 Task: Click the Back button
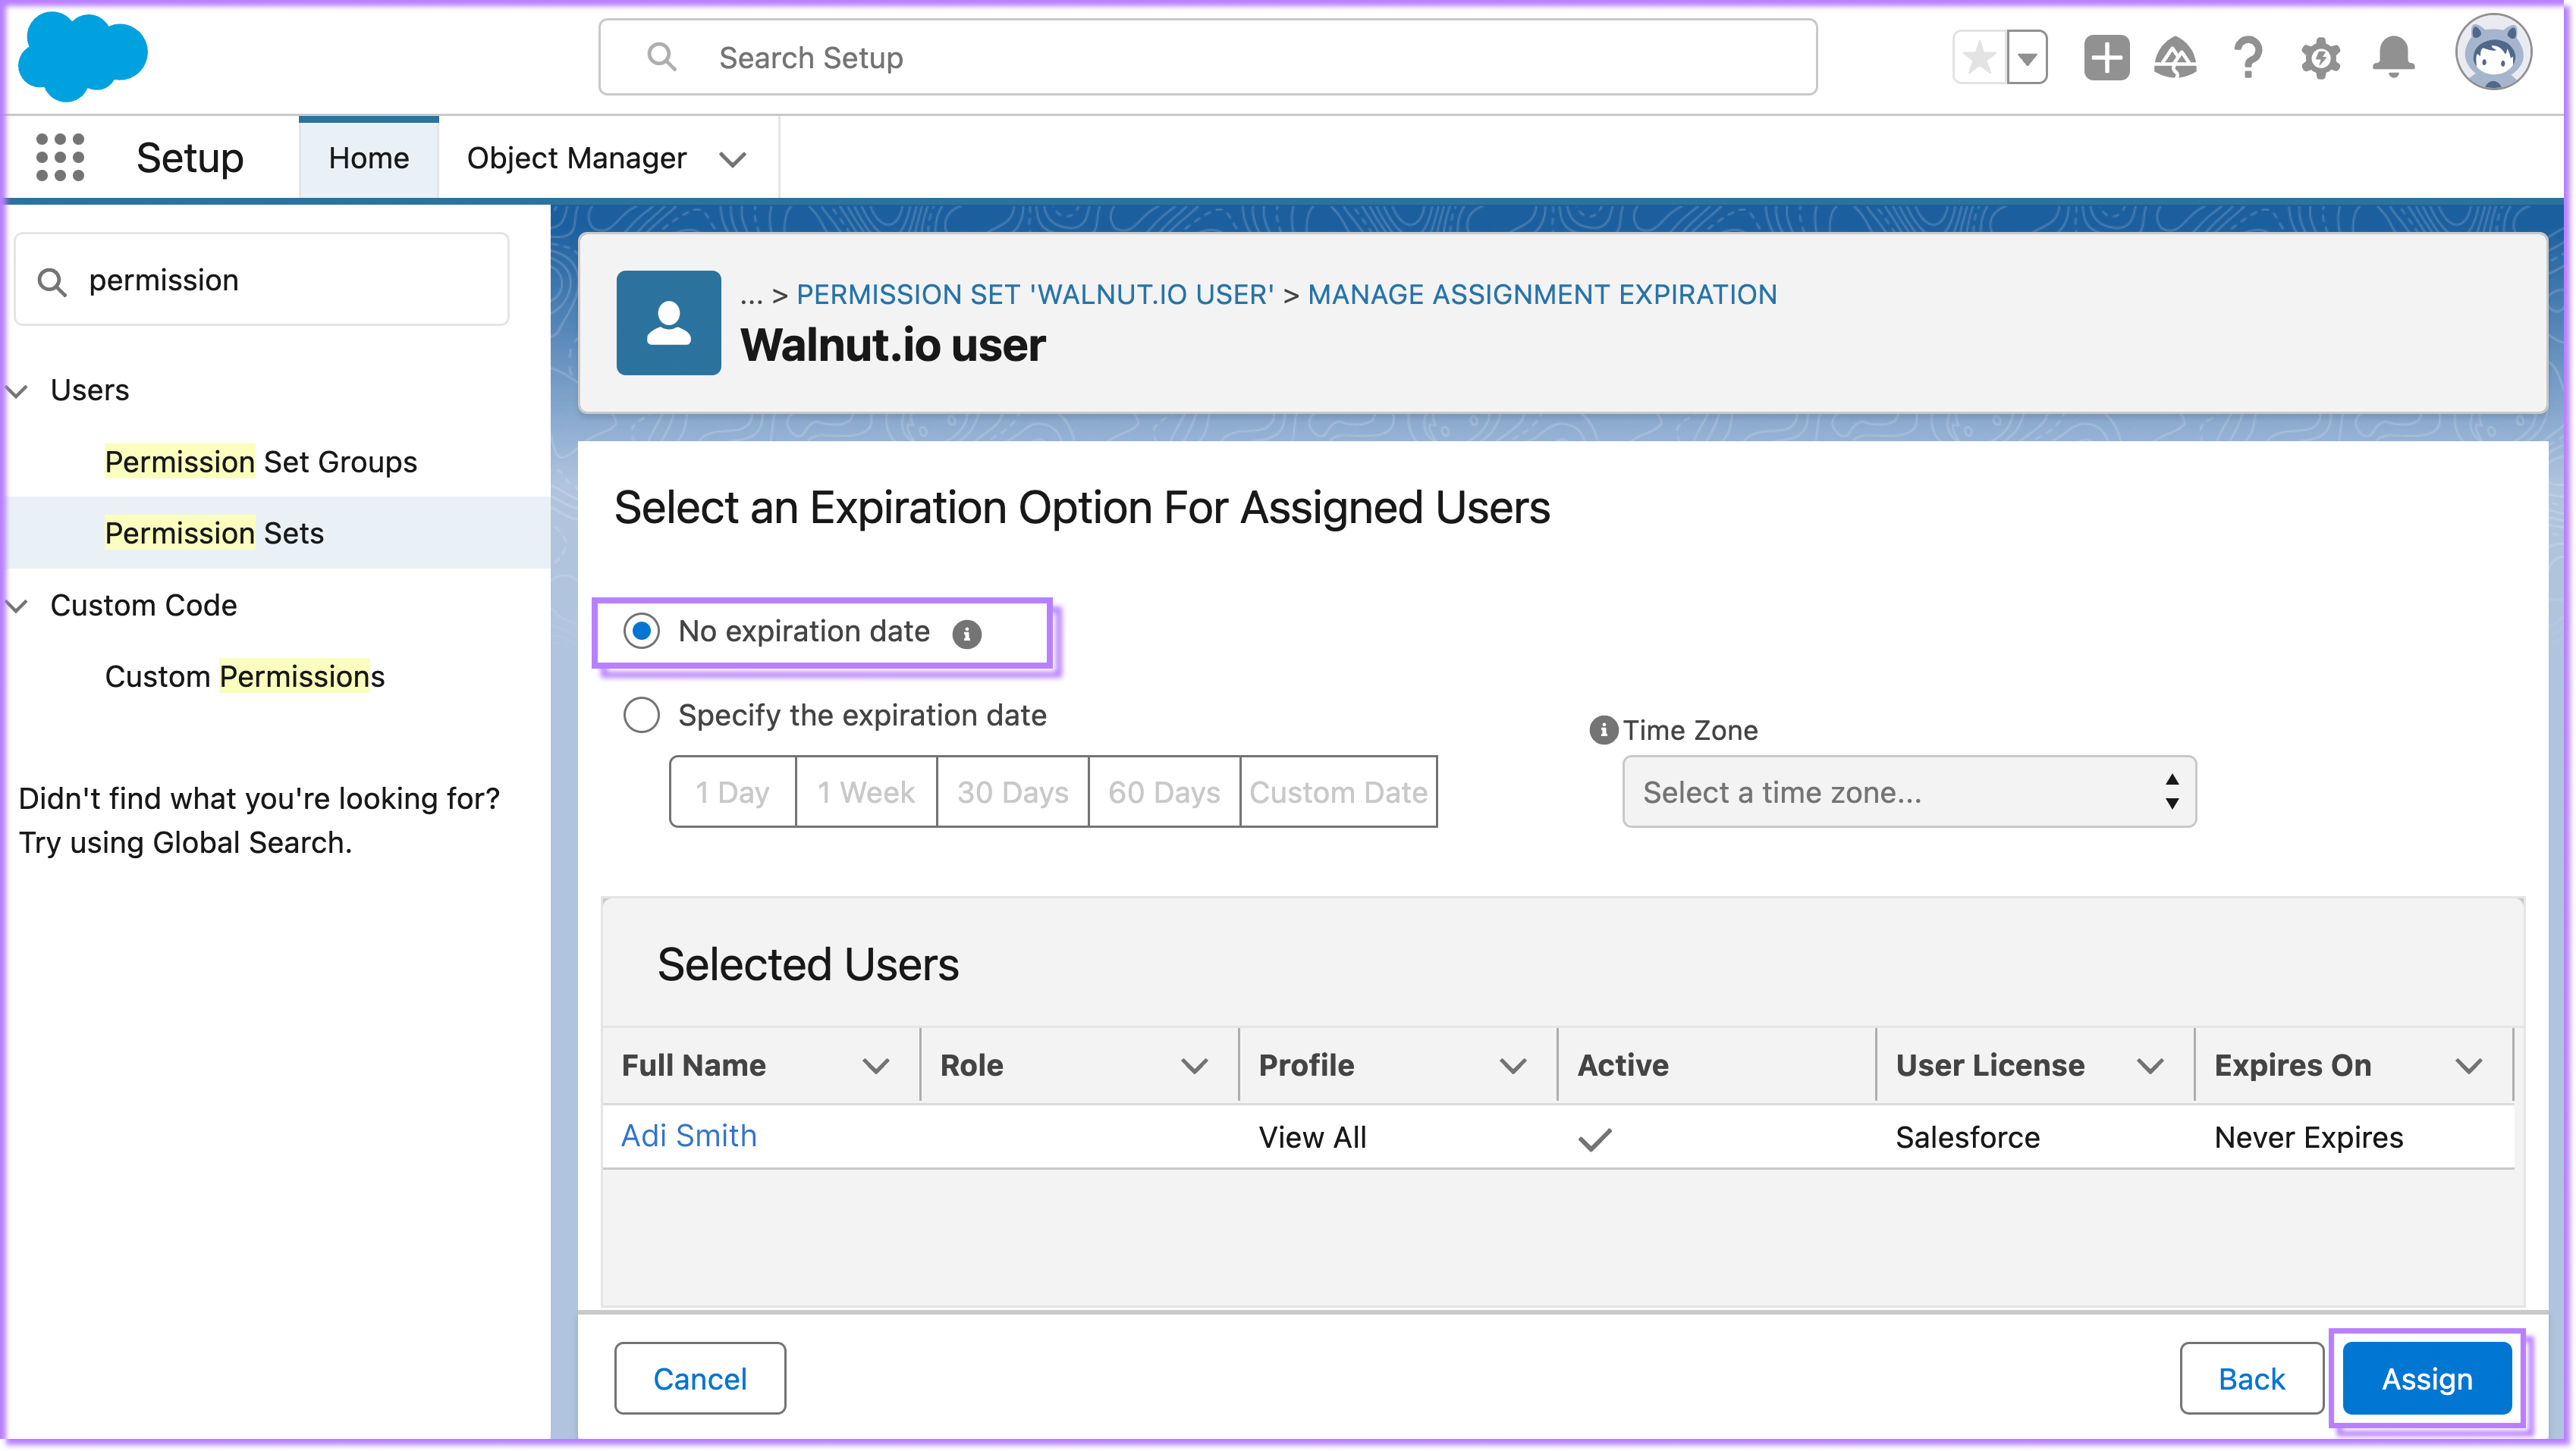(2251, 1379)
